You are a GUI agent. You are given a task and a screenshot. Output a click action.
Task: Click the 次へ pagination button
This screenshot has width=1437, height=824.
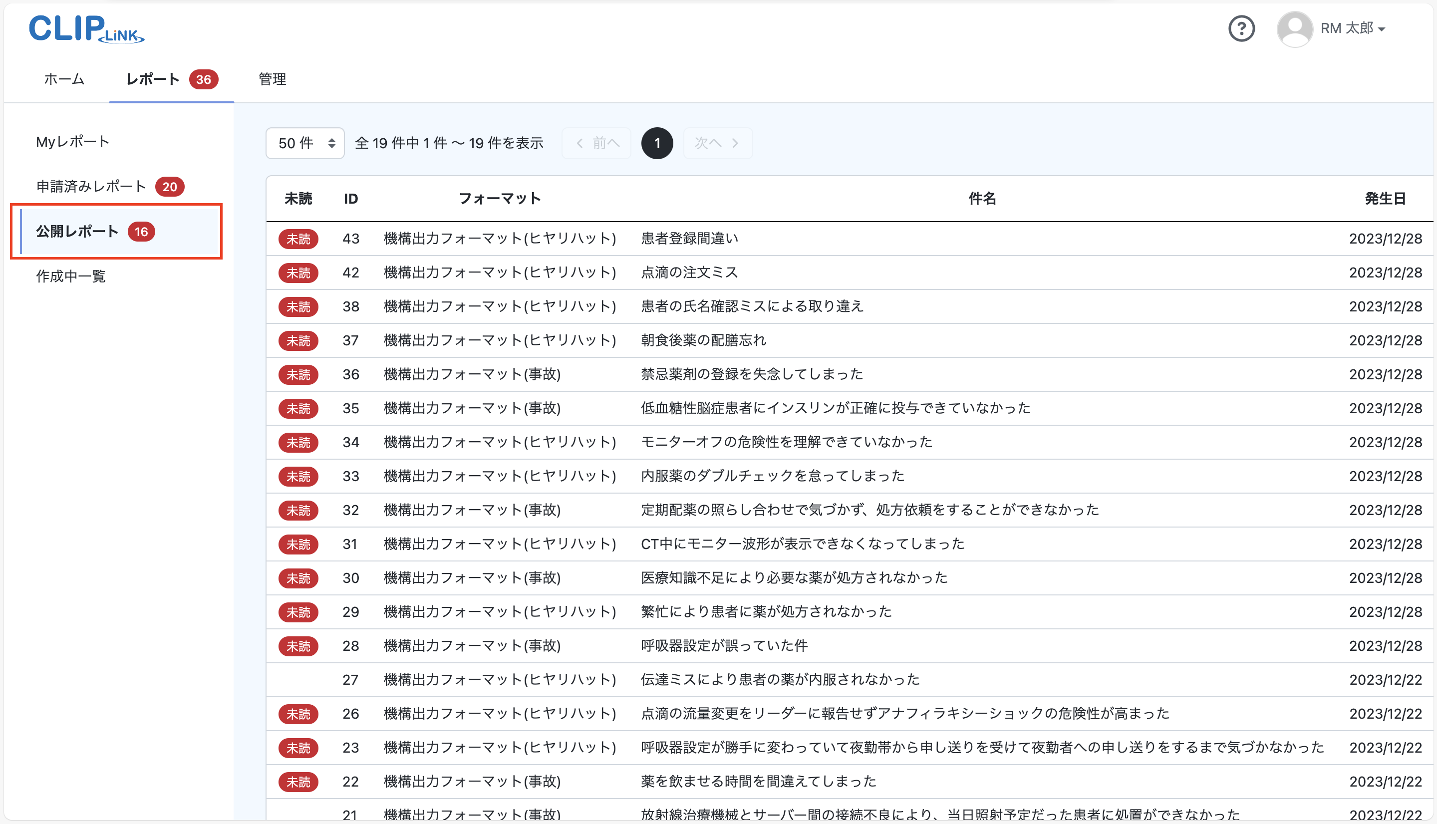(717, 143)
